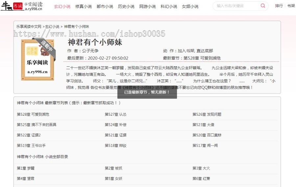Open chapter 第3章 大火
Screen dimensions: 296x187
tap(201, 168)
